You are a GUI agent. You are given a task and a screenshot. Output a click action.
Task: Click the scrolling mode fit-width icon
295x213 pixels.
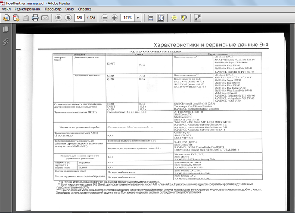[151, 18]
